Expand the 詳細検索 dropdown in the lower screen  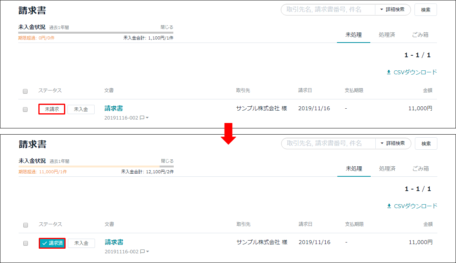pyautogui.click(x=393, y=143)
